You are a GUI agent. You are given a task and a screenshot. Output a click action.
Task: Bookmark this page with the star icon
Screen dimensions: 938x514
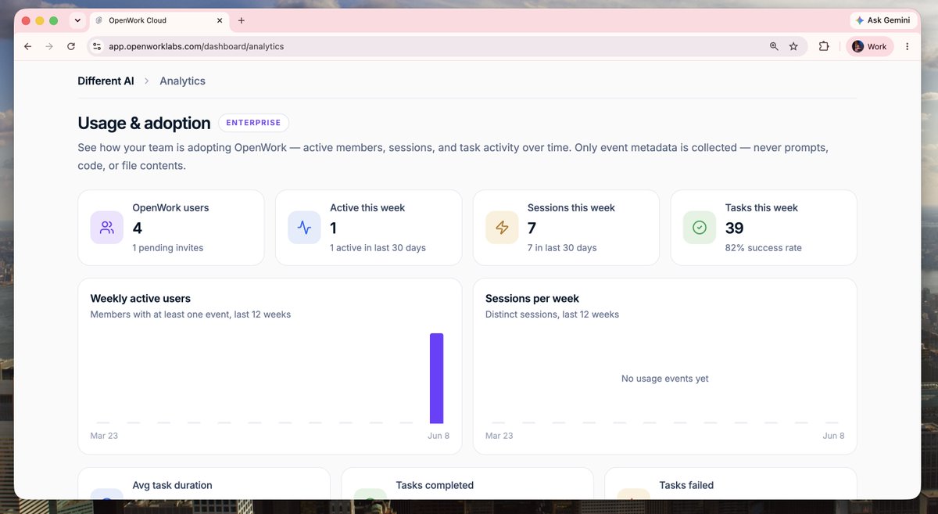tap(793, 46)
